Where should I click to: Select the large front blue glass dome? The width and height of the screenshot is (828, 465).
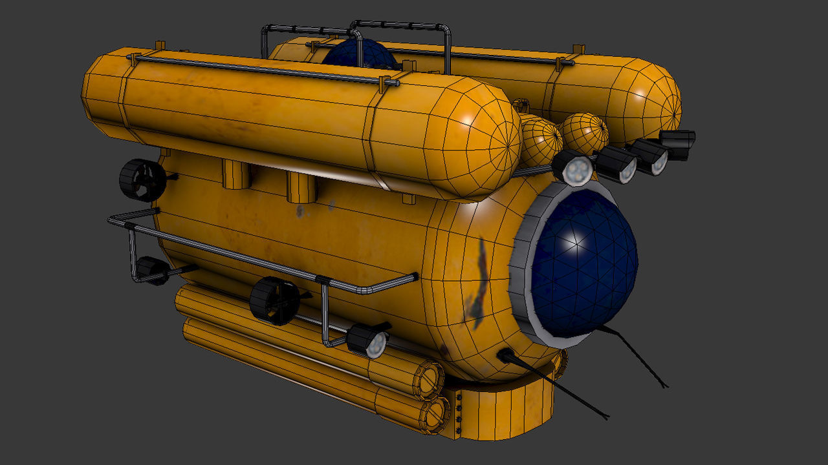583,262
